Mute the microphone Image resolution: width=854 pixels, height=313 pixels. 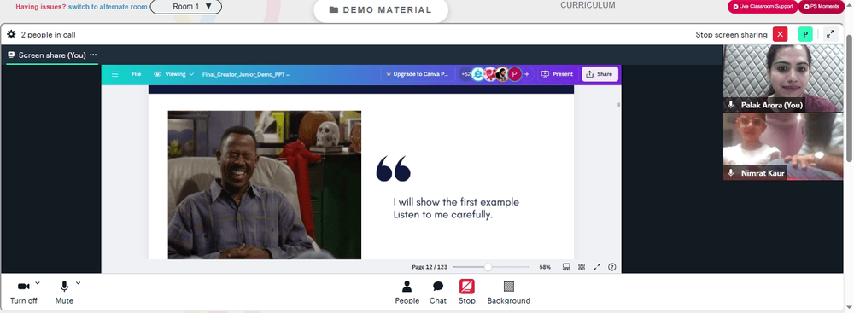click(x=64, y=293)
